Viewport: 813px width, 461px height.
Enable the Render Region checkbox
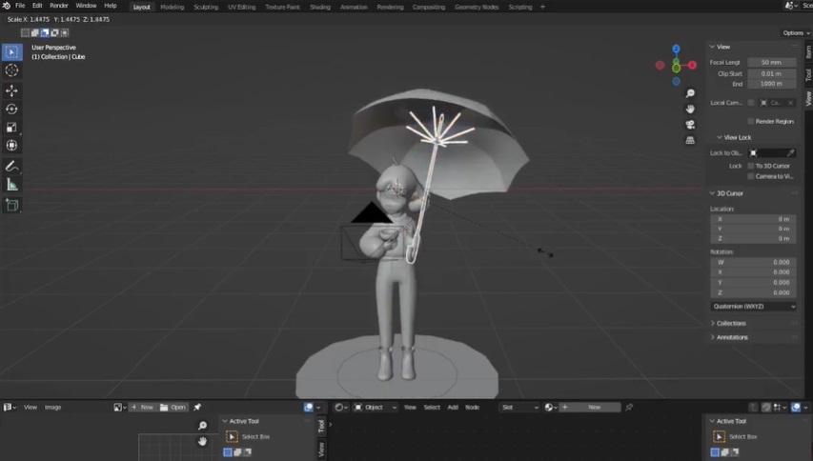coord(751,121)
